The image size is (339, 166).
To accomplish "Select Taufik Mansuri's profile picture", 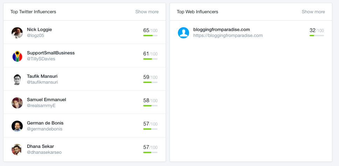I will [17, 80].
